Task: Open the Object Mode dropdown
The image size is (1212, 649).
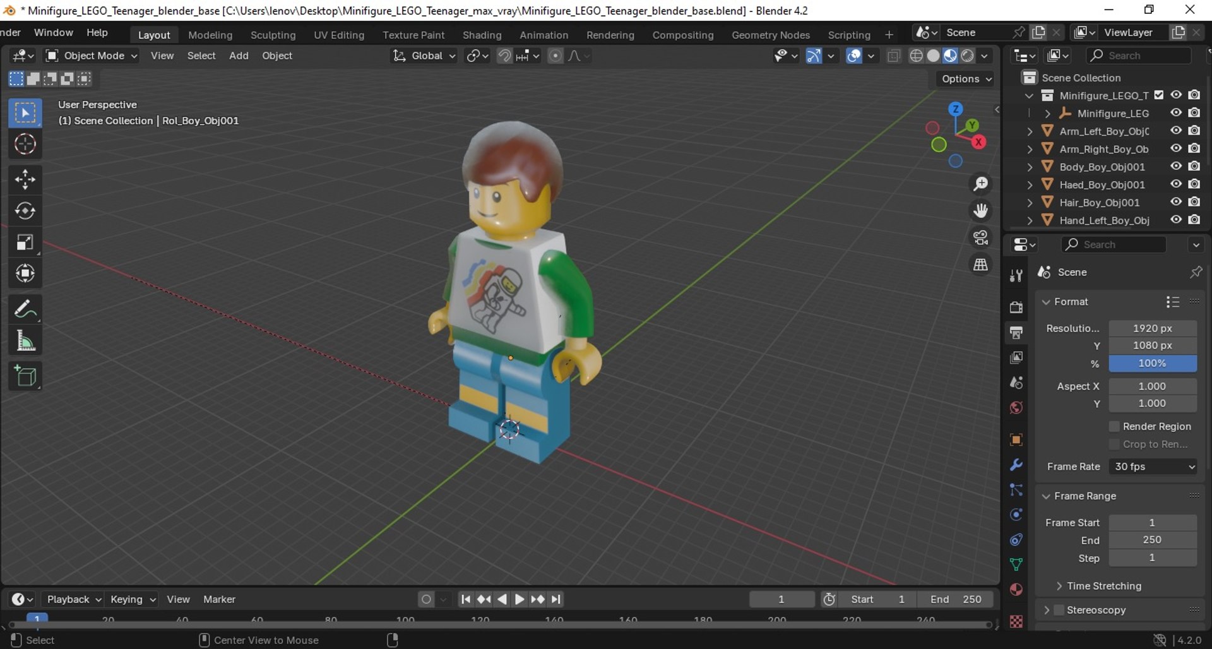Action: (x=92, y=56)
